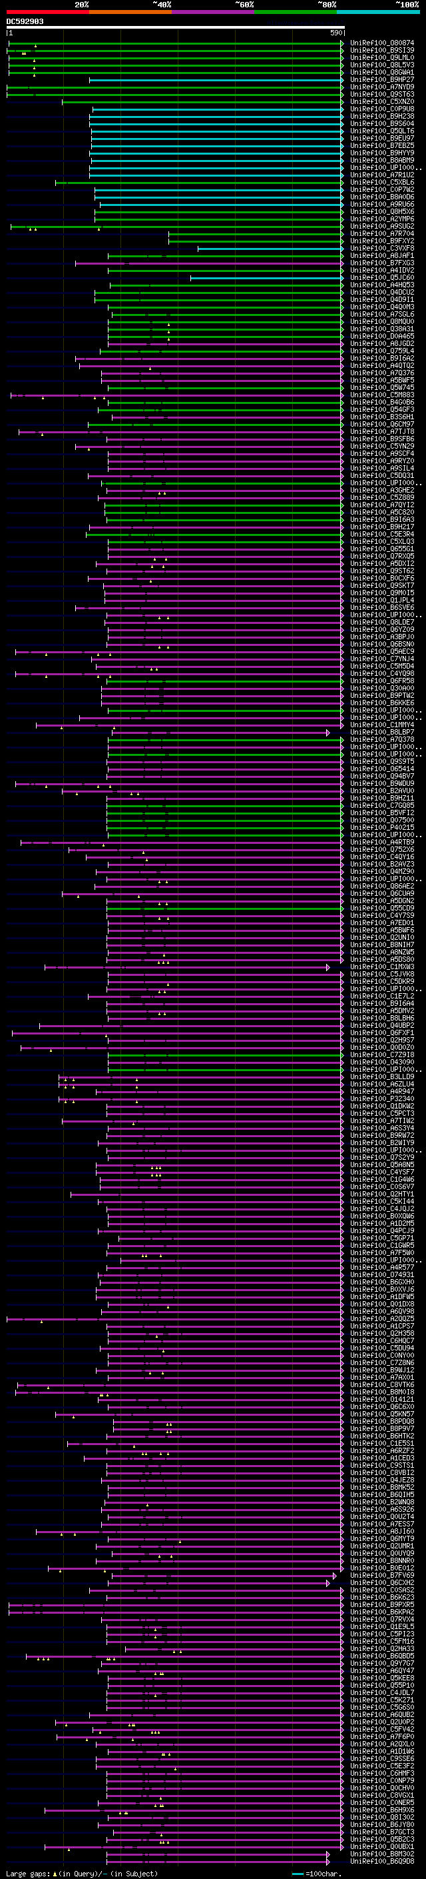Select hit label UniRef100_Q38A31
This screenshot has width=426, height=1879.
382,329
